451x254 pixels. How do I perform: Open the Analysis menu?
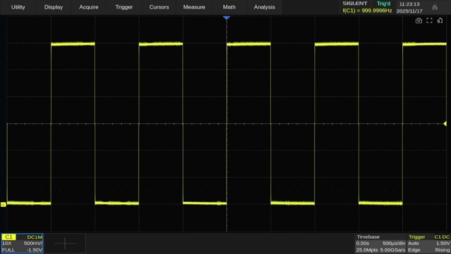[x=264, y=7]
